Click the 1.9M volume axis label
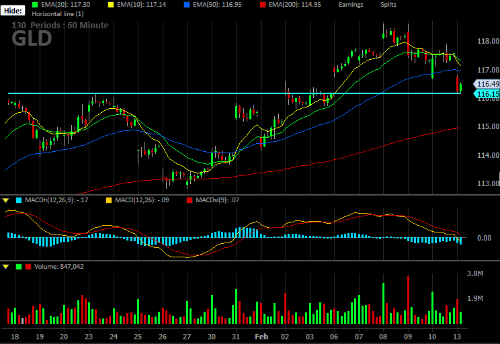Viewport: 500px width, 344px height. 475,298
